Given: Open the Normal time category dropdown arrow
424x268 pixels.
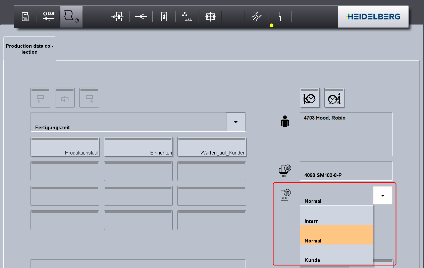Looking at the screenshot, I should 382,195.
